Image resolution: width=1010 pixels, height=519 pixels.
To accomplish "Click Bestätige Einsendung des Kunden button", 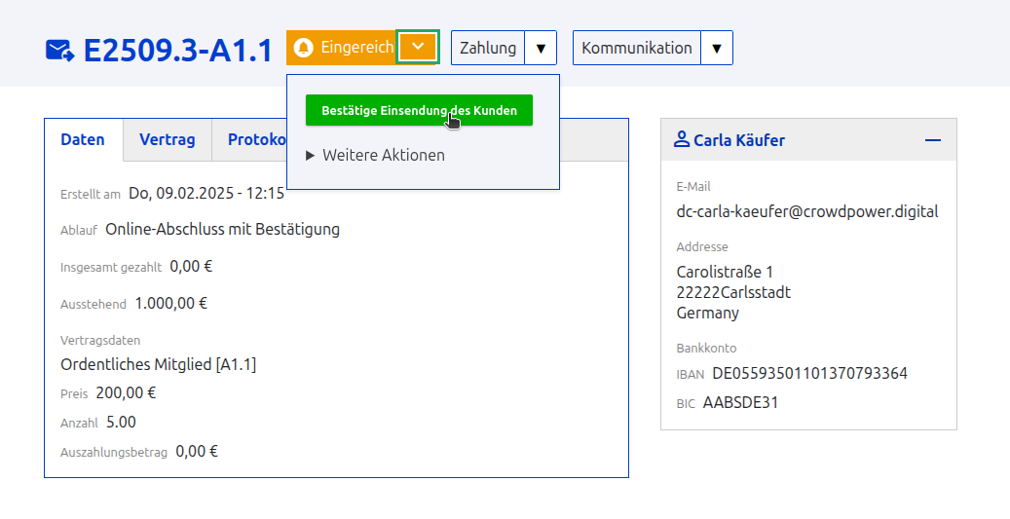I will click(x=419, y=111).
